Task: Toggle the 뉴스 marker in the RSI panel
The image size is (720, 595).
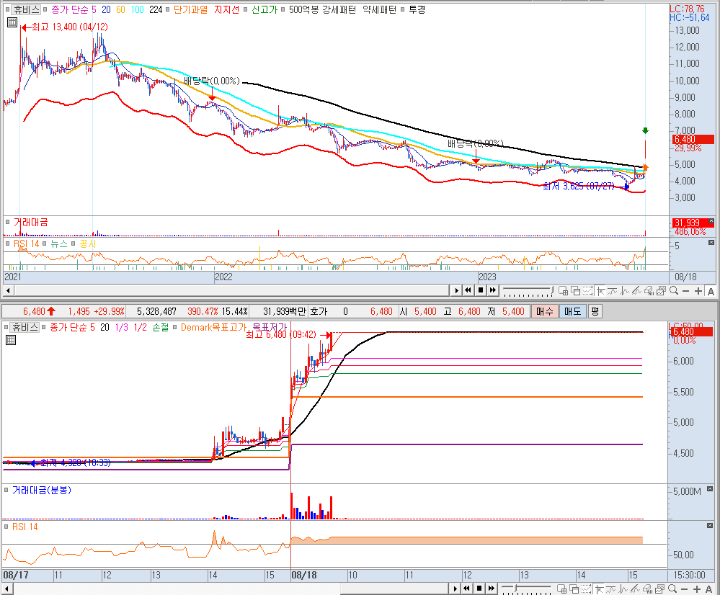Action: 59,243
